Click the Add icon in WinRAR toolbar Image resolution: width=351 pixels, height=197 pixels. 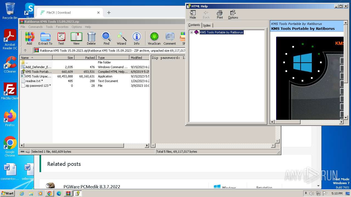point(29,38)
